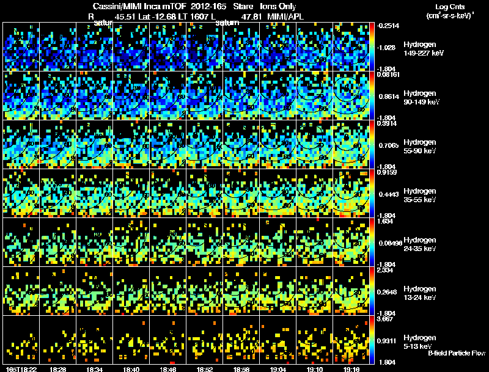The width and height of the screenshot is (489, 372).
Task: Click the Lat -12.68 value in subtitle
Action: 157,17
